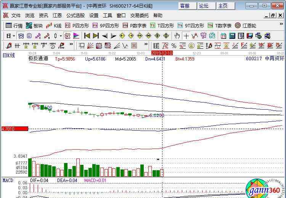Click the red floppy save icon
286x198 pixels.
[250, 36]
